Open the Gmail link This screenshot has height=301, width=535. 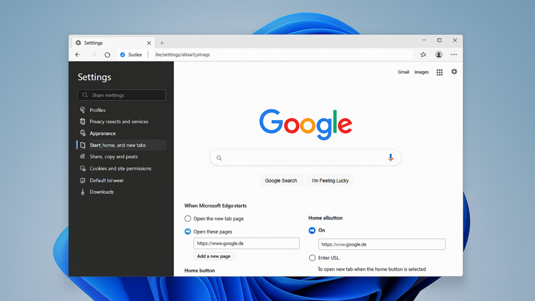(403, 72)
